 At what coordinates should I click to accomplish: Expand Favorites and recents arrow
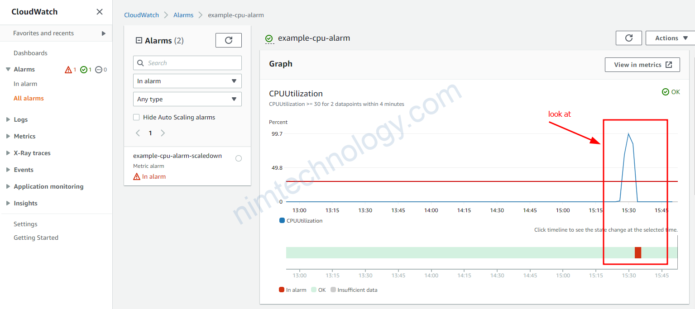click(104, 33)
